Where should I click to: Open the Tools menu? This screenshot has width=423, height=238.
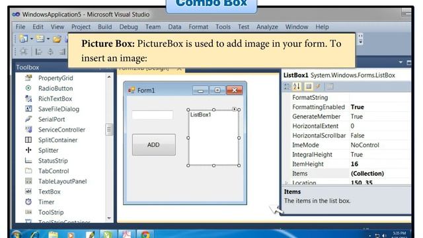pyautogui.click(x=223, y=27)
